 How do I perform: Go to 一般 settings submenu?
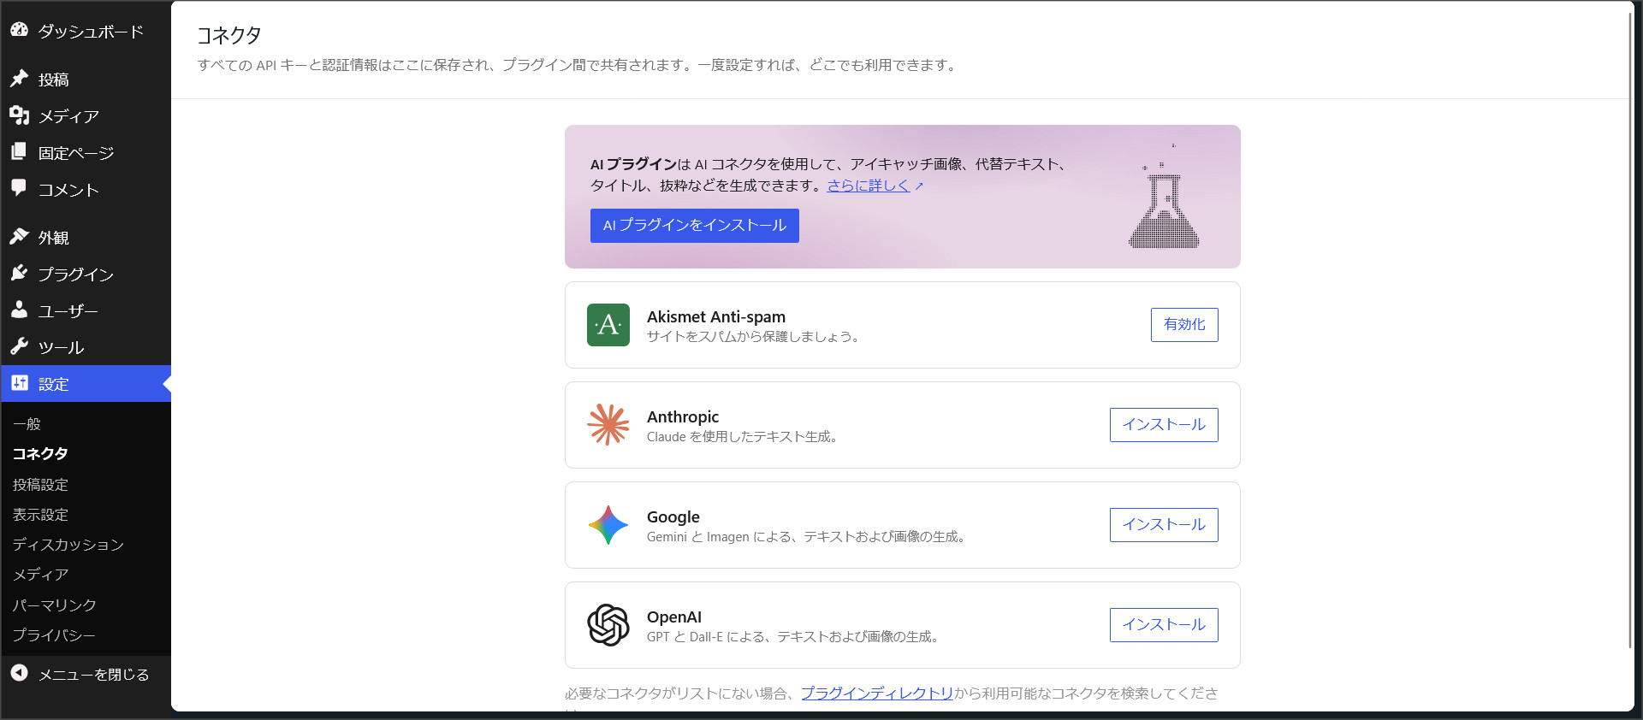[27, 424]
